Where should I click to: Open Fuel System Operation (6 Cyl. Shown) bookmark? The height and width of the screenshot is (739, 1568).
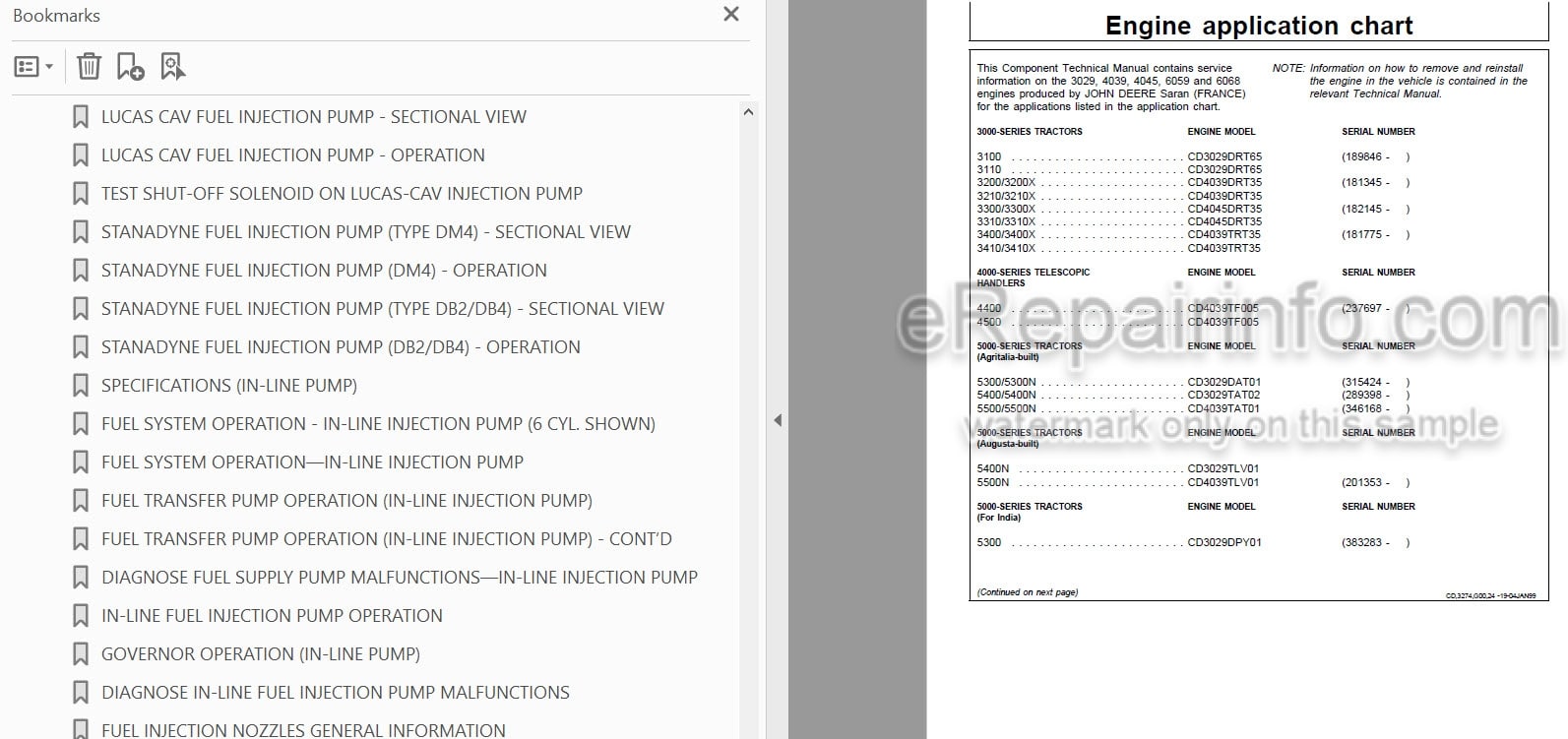tap(378, 423)
